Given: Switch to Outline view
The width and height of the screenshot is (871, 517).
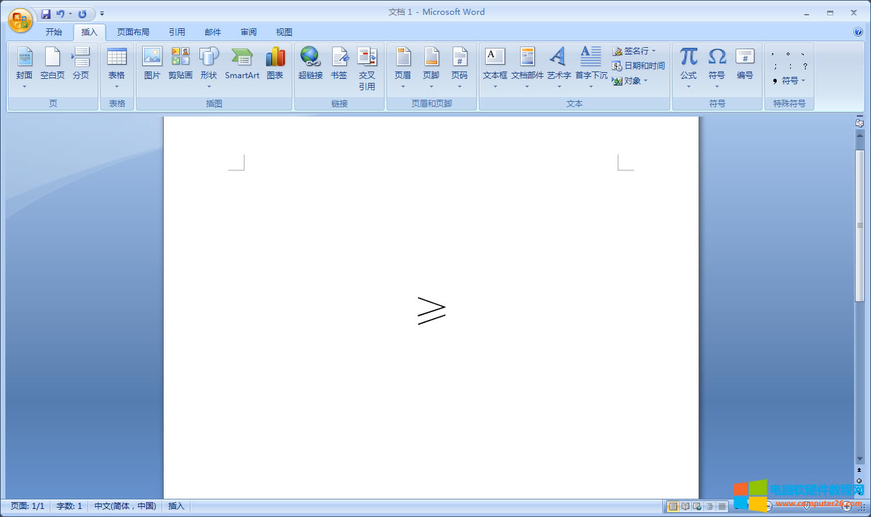Looking at the screenshot, I should click(x=709, y=506).
